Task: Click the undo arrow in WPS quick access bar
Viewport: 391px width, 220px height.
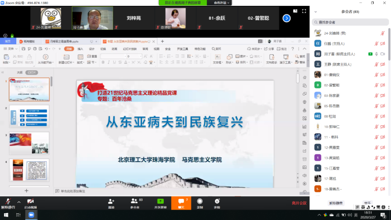Action: 46,48
